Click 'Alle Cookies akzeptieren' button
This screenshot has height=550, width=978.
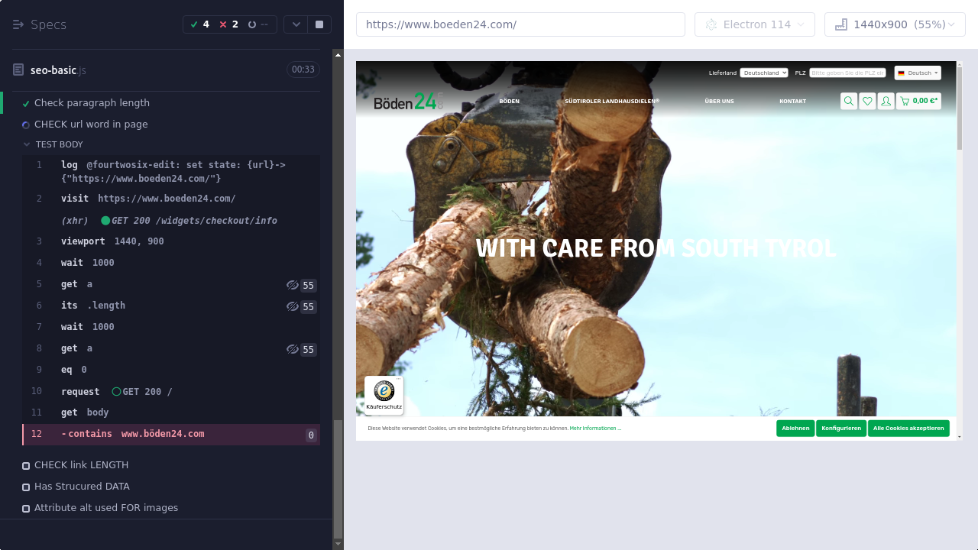(908, 429)
